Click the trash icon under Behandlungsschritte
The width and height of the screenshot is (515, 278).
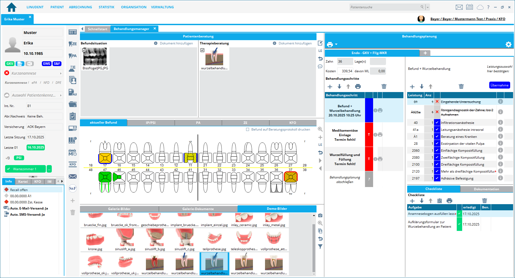[x=384, y=86]
